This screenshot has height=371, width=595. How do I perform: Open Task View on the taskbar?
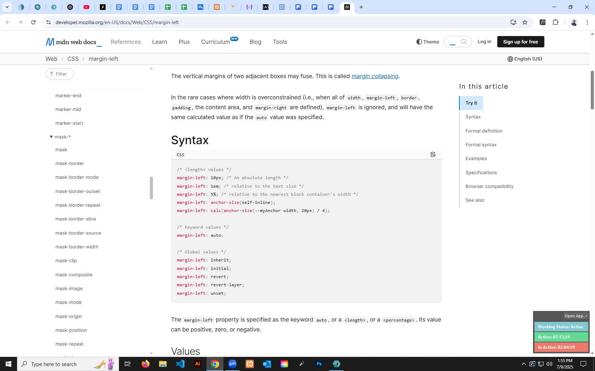point(127,364)
